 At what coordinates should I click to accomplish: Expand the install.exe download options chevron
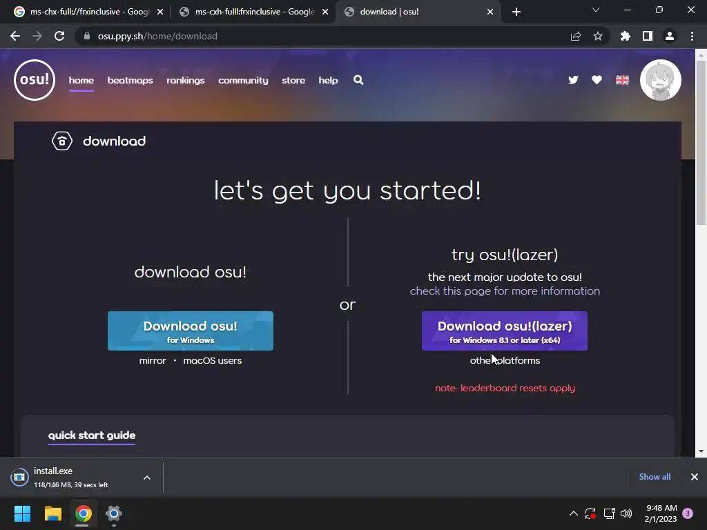point(147,478)
